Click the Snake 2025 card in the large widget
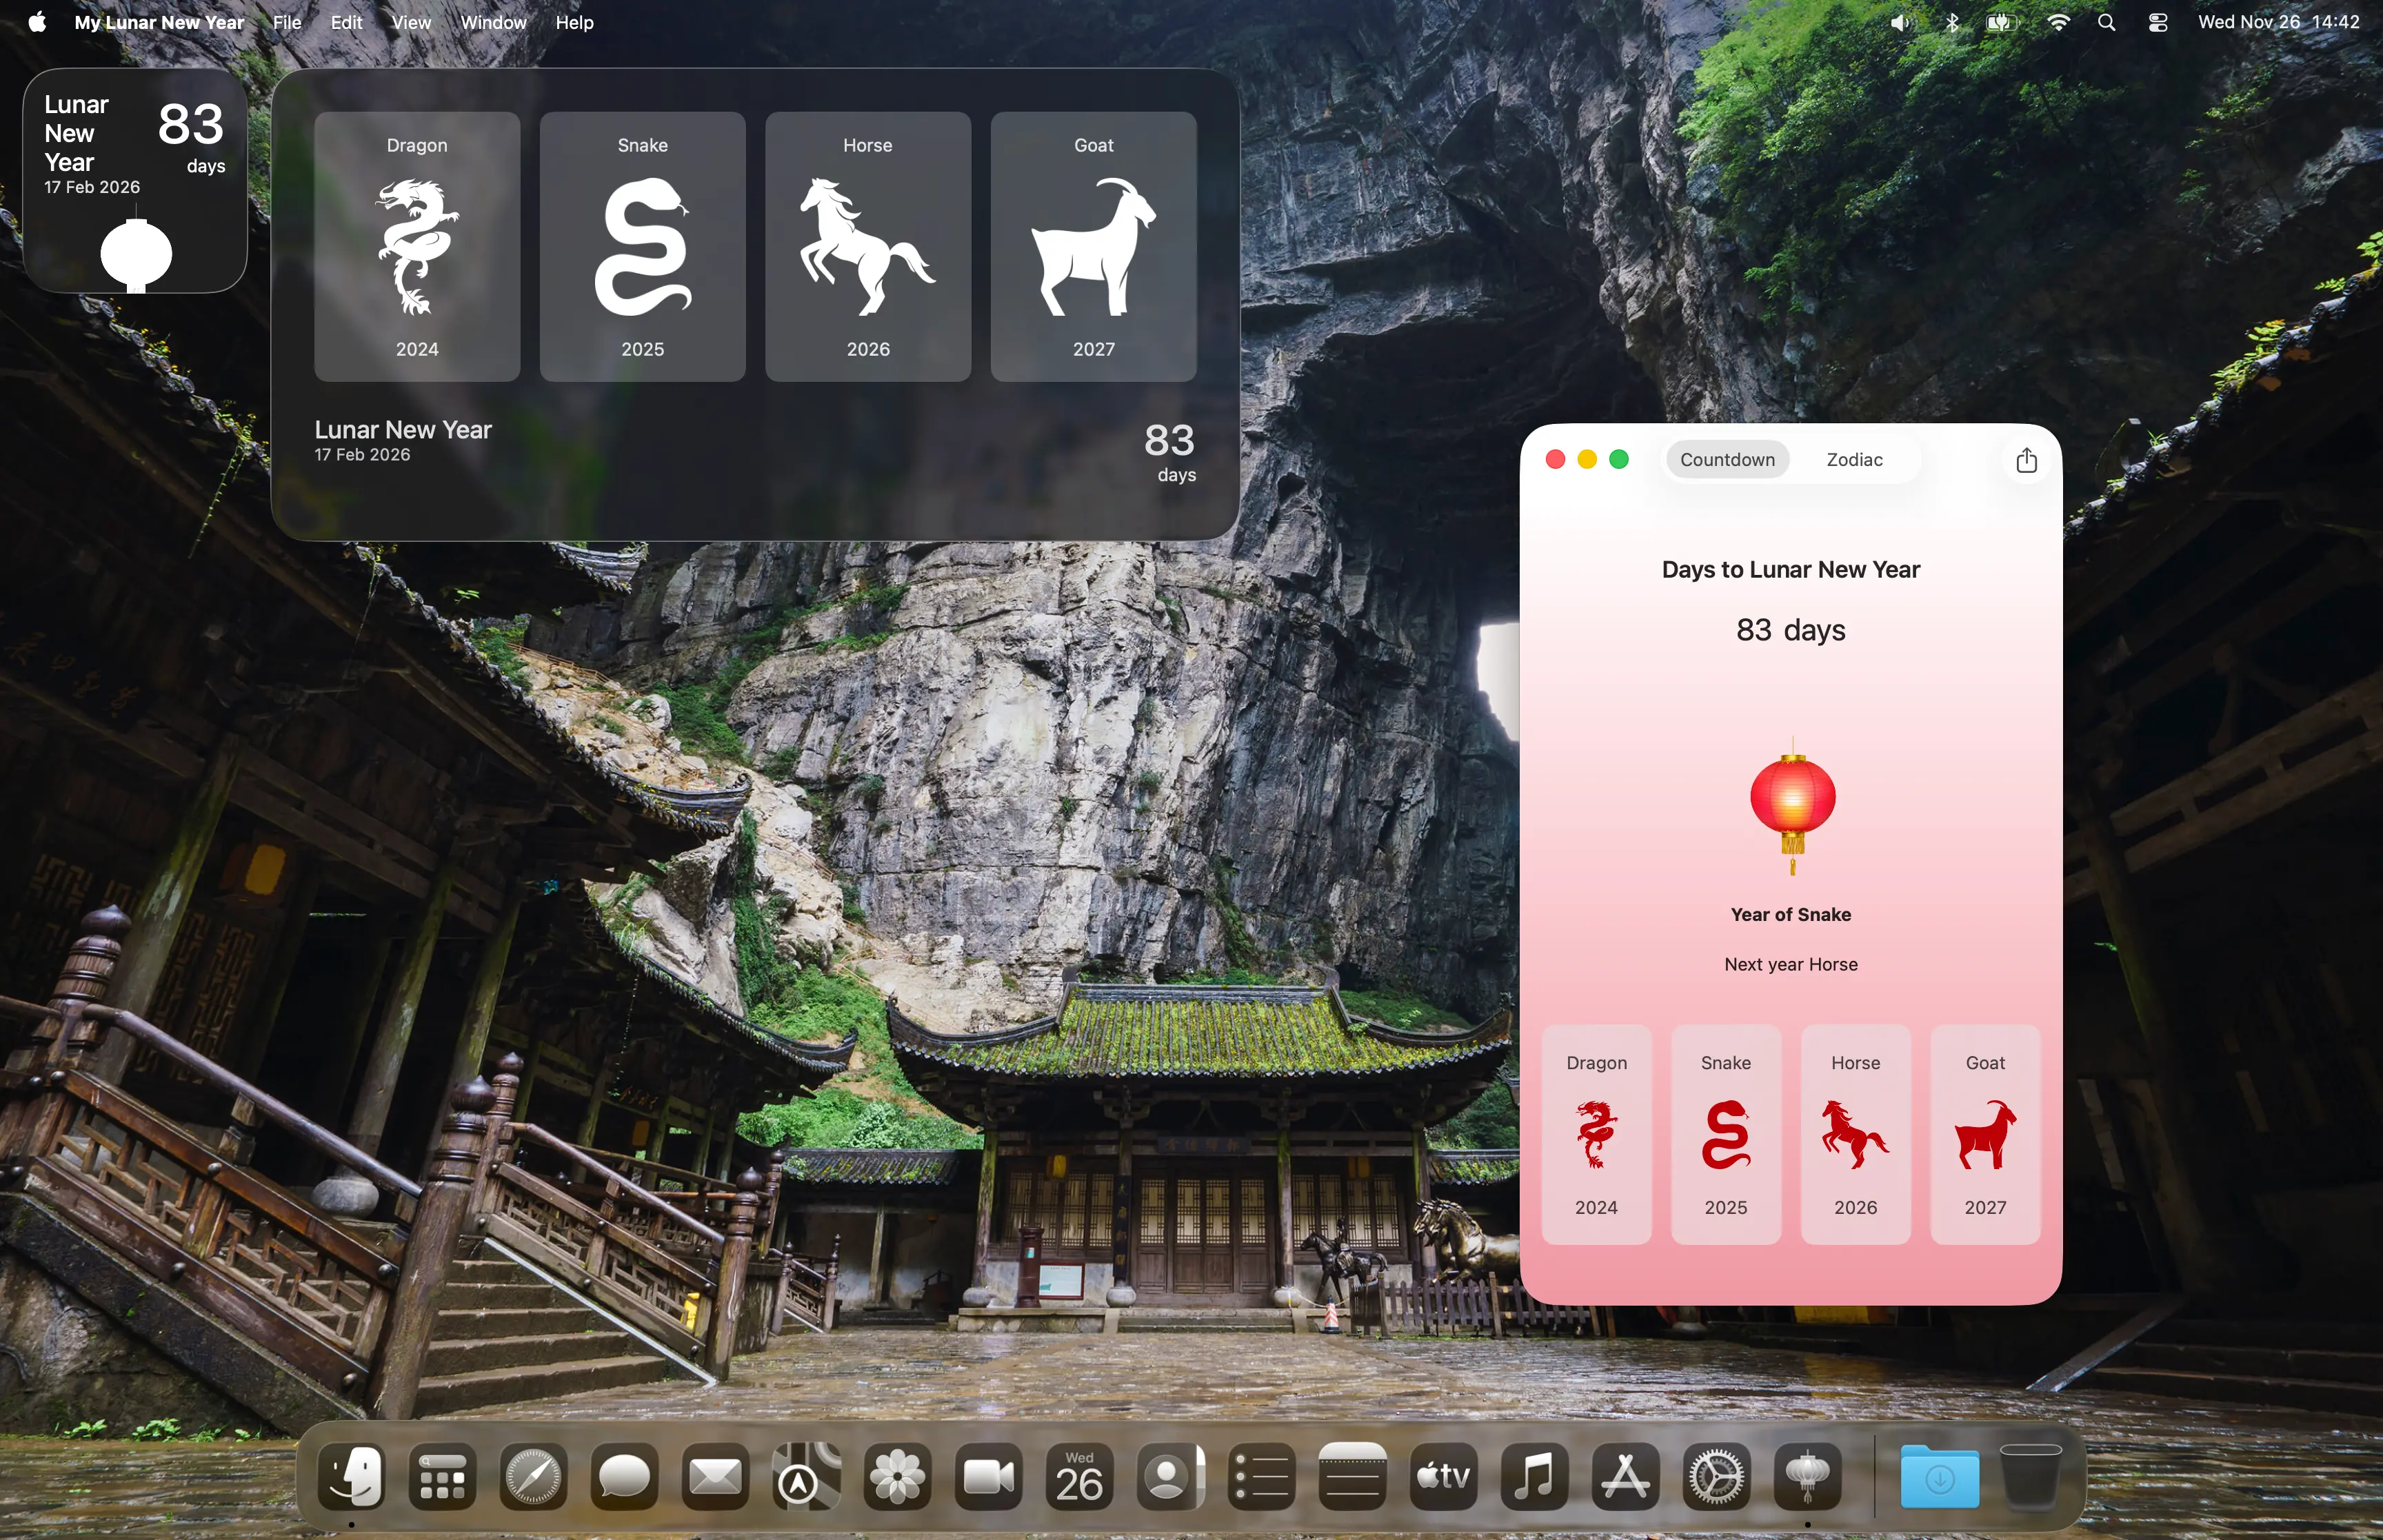The image size is (2383, 1540). point(643,247)
